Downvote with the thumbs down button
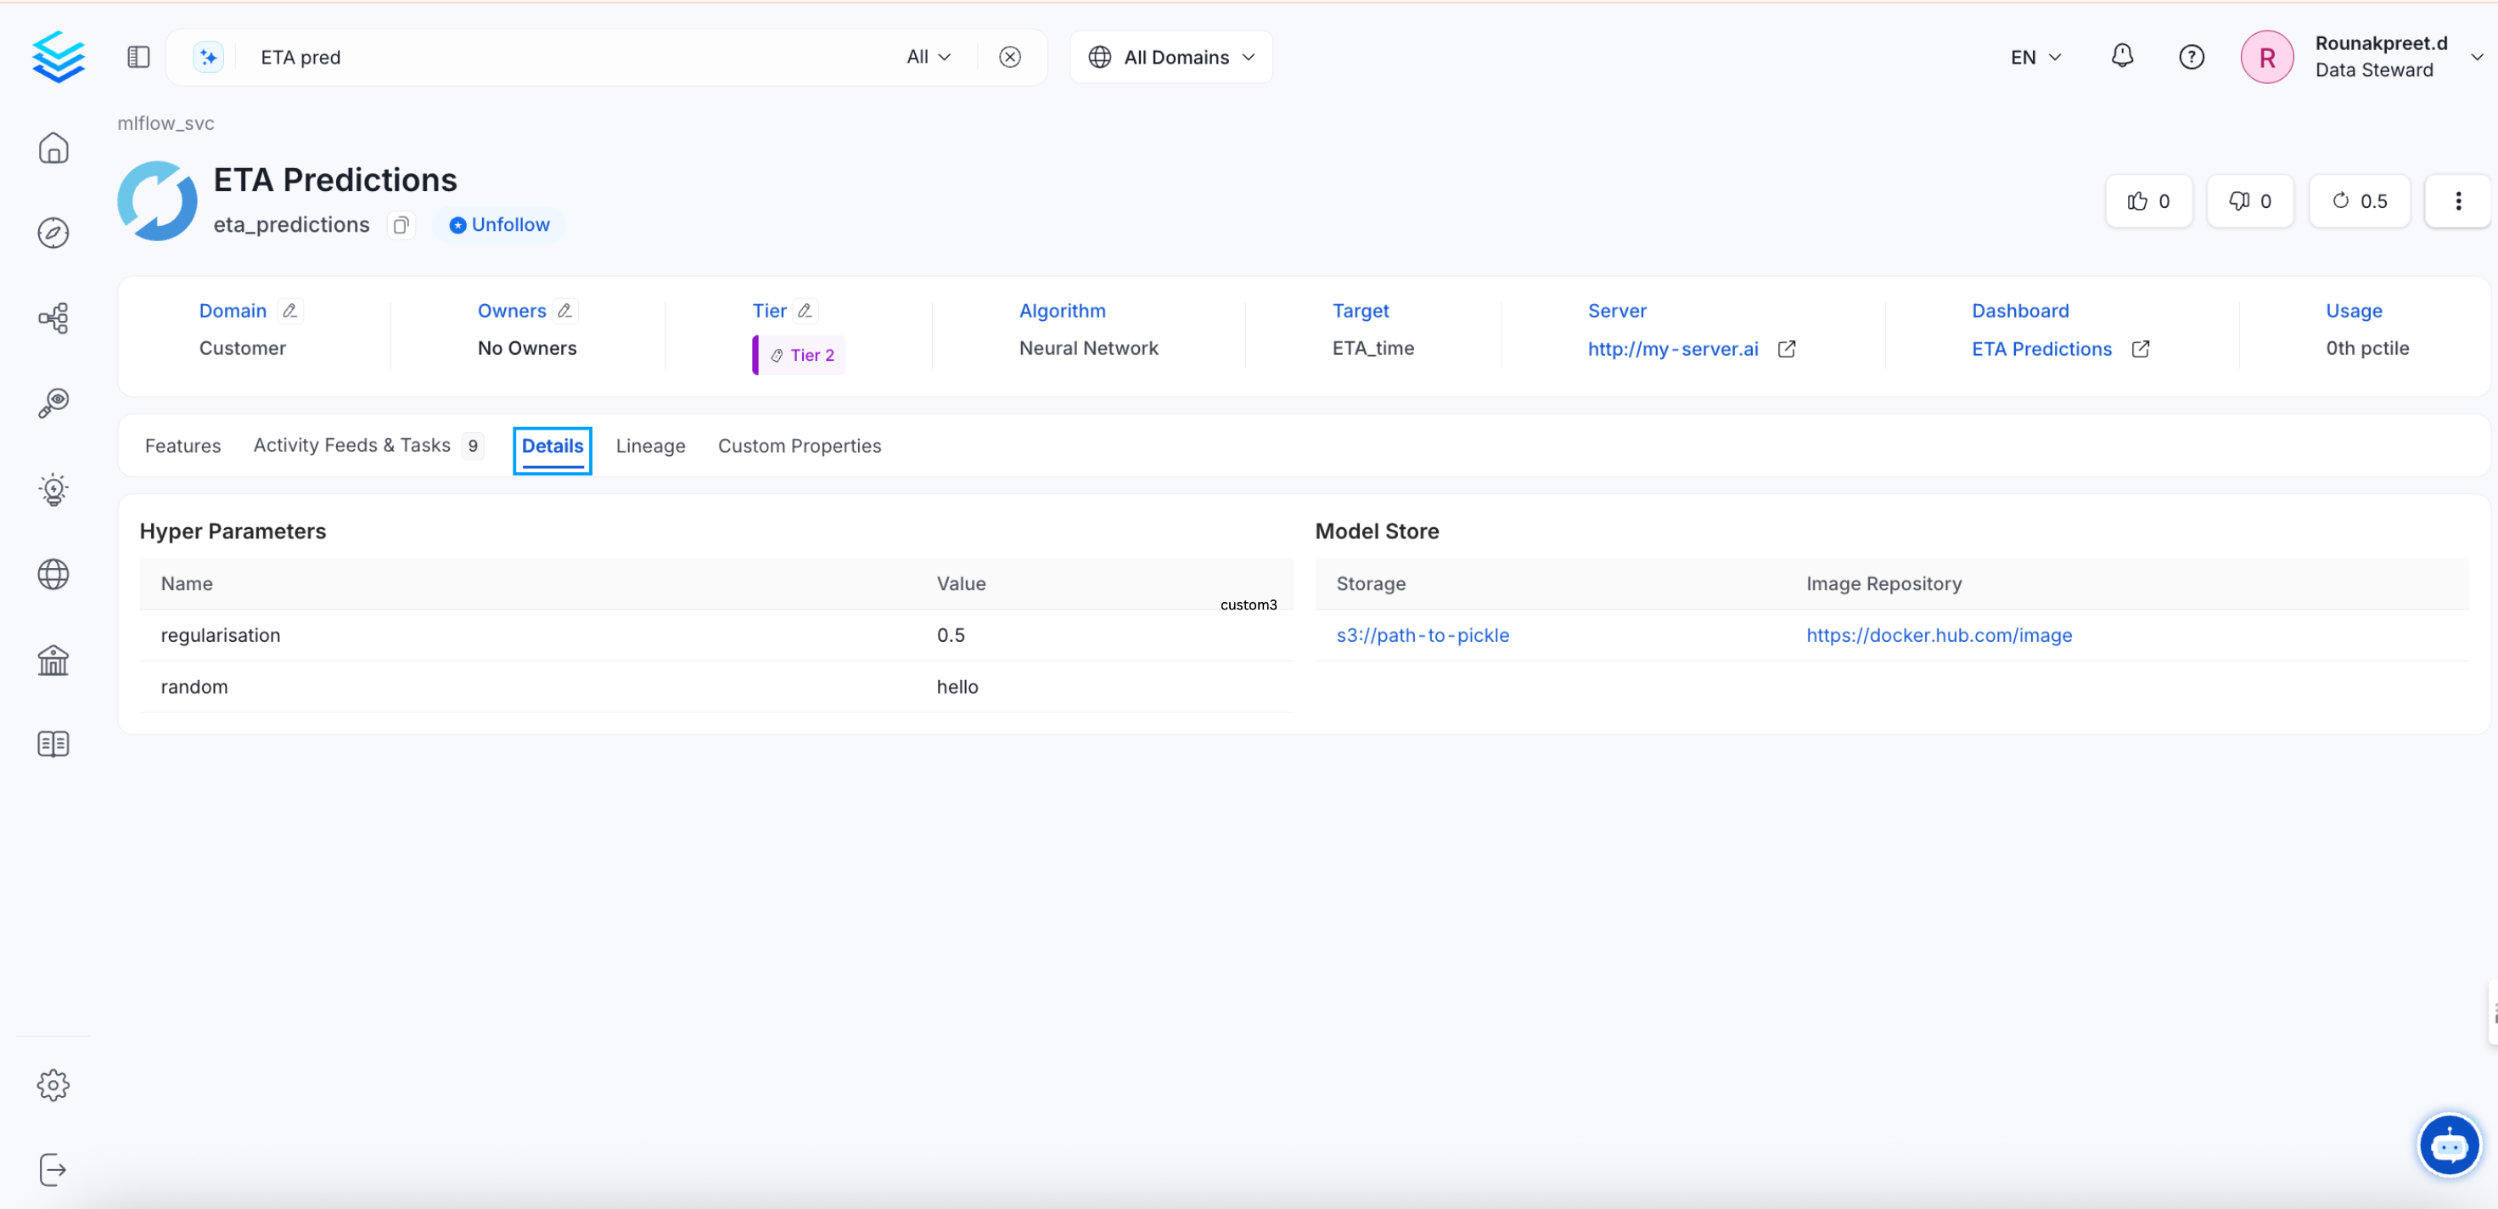The width and height of the screenshot is (2498, 1209). pos(2250,201)
